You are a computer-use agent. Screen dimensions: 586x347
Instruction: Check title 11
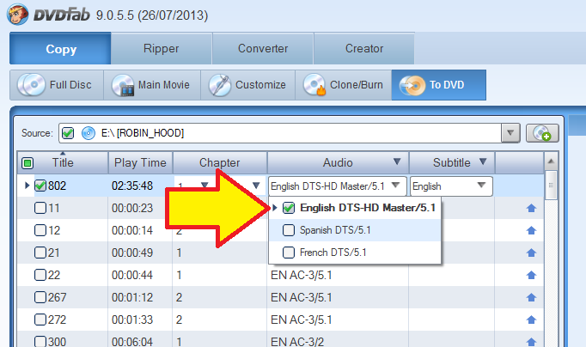pos(40,208)
